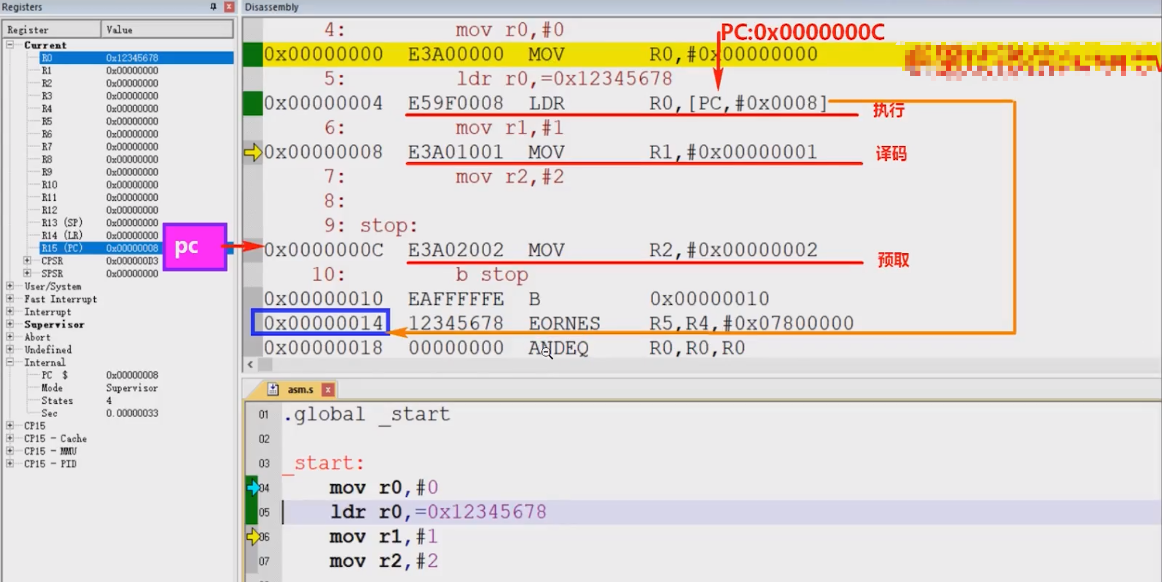Expand the CP15 - Cache group
The height and width of the screenshot is (582, 1162).
coord(10,438)
